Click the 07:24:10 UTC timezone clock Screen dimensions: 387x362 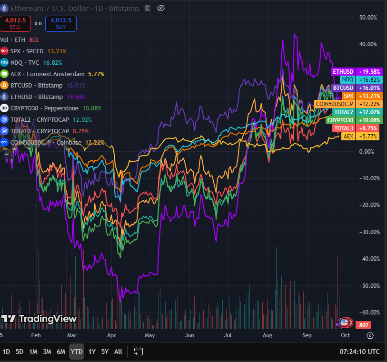click(x=359, y=352)
